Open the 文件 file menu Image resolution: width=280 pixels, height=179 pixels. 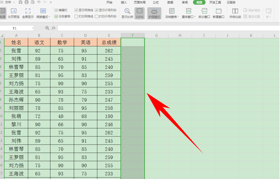(x=8, y=2)
